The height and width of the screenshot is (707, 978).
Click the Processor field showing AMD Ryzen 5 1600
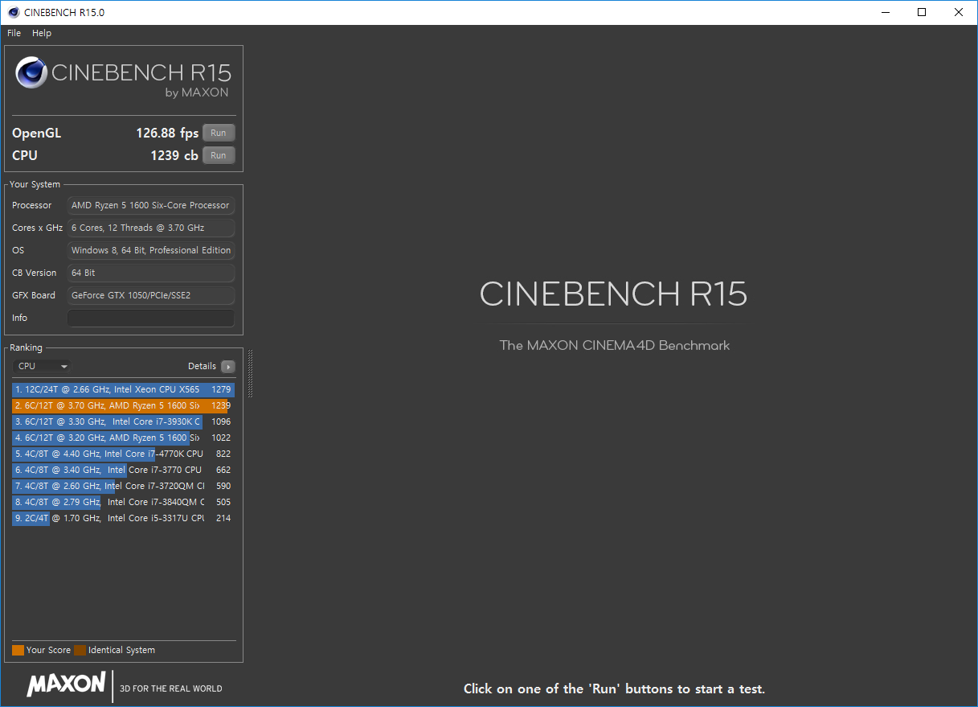click(x=151, y=205)
